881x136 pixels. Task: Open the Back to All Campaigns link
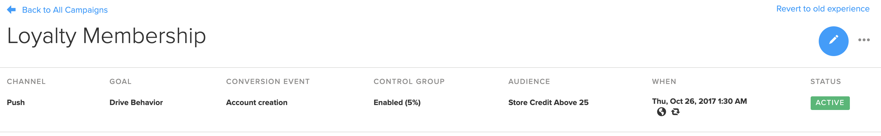(65, 10)
